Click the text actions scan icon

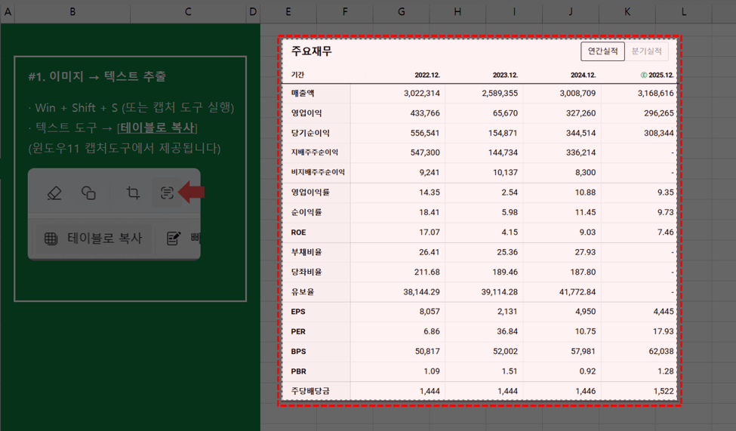(167, 193)
